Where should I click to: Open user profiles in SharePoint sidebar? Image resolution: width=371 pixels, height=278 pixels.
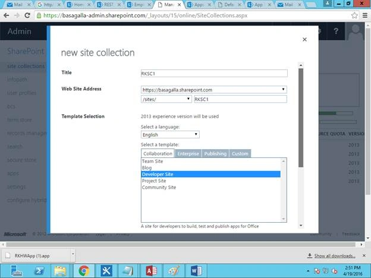click(21, 93)
